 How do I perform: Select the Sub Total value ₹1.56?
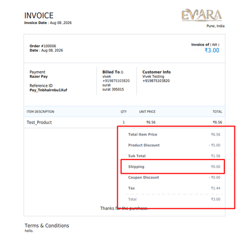point(215,156)
